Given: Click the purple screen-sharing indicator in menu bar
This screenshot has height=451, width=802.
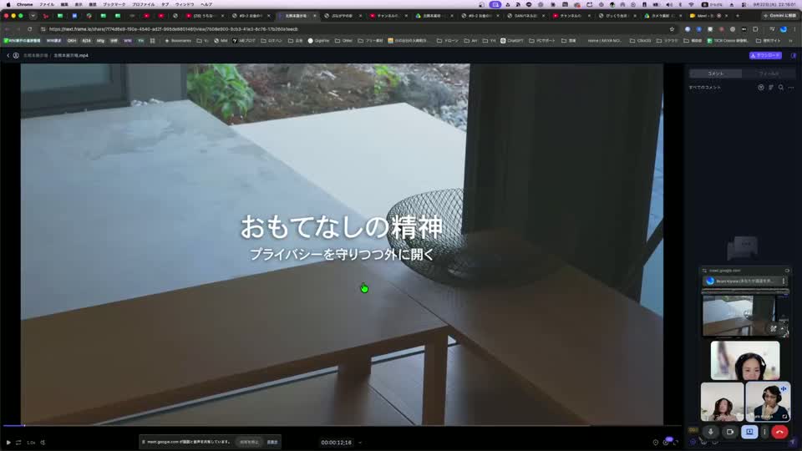Looking at the screenshot, I should coord(495,4).
